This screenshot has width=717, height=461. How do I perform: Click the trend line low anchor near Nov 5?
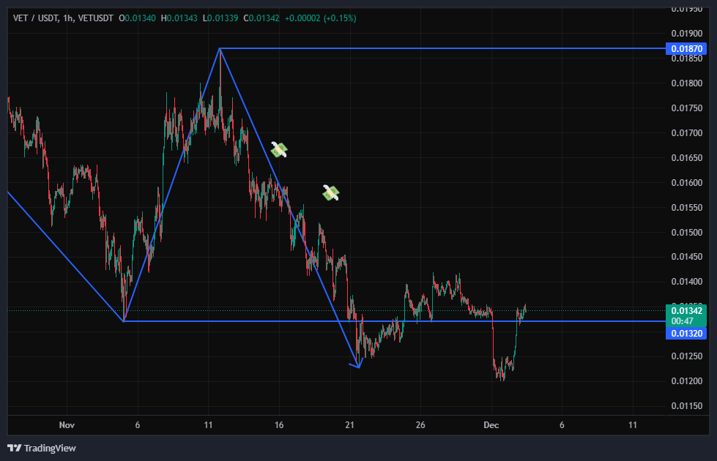(124, 321)
